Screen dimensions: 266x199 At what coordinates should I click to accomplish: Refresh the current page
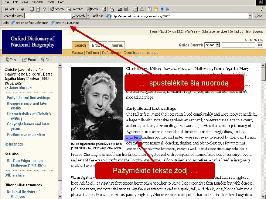point(38,9)
